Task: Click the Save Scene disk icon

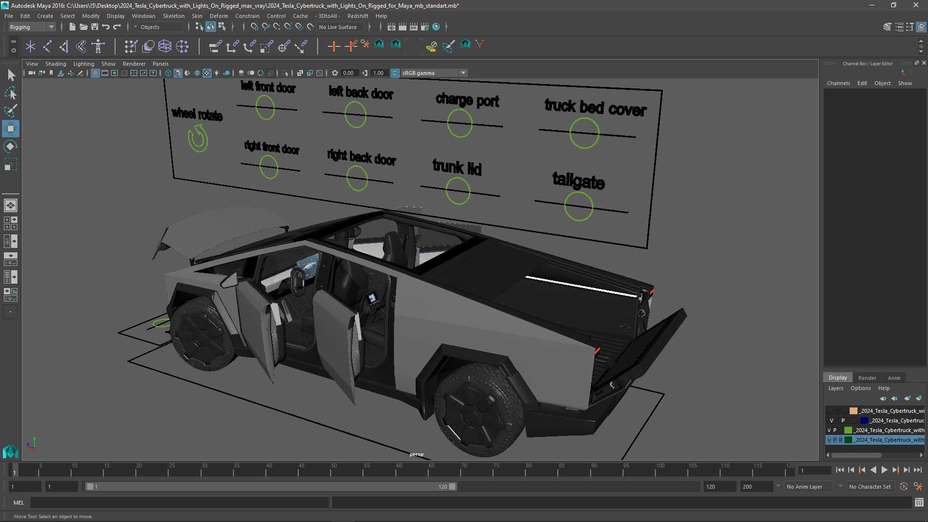Action: (95, 27)
